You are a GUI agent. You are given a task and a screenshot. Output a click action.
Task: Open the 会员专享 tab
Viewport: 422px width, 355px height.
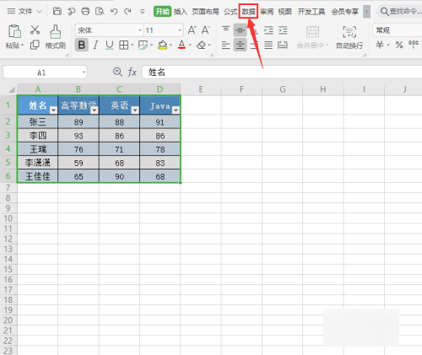[345, 12]
